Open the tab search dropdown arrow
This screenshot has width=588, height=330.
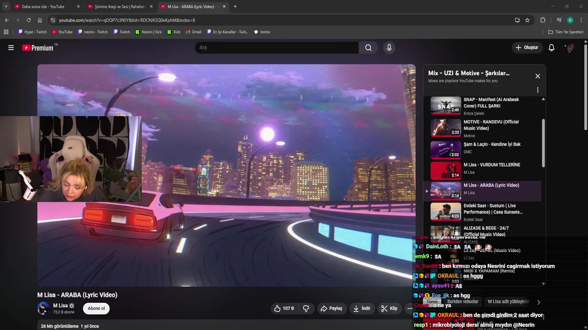6,6
